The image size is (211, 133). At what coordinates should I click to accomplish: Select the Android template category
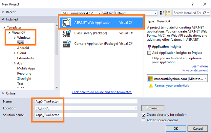23,48
